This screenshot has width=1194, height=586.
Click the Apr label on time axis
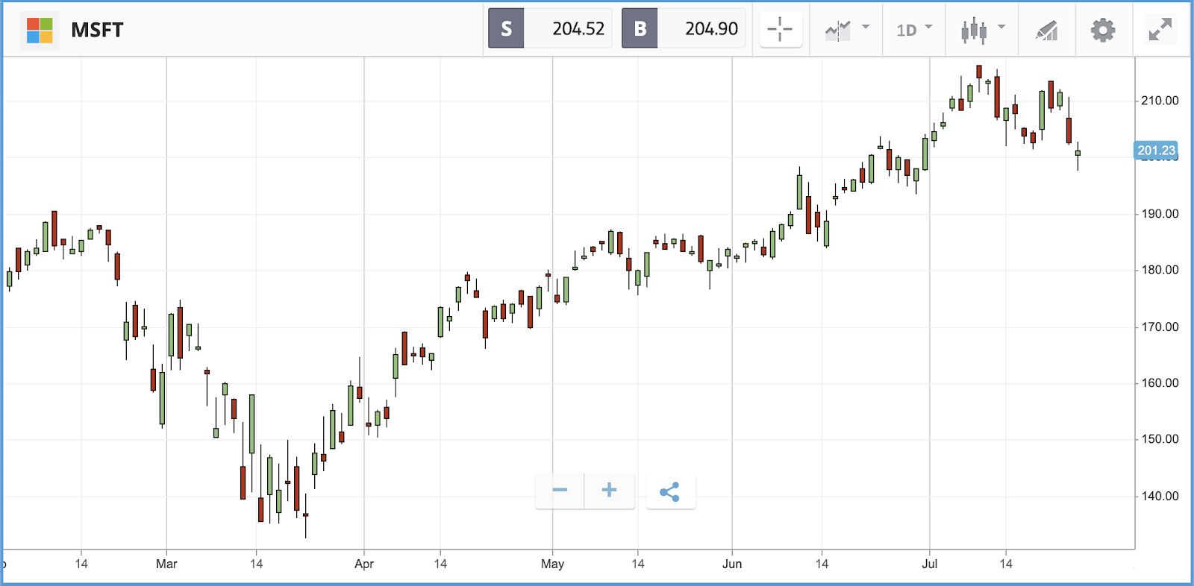(364, 564)
